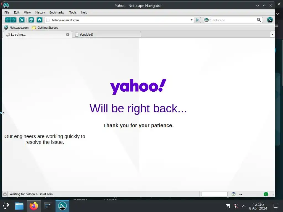Open the Tools menu
This screenshot has height=212, width=283.
tap(73, 12)
